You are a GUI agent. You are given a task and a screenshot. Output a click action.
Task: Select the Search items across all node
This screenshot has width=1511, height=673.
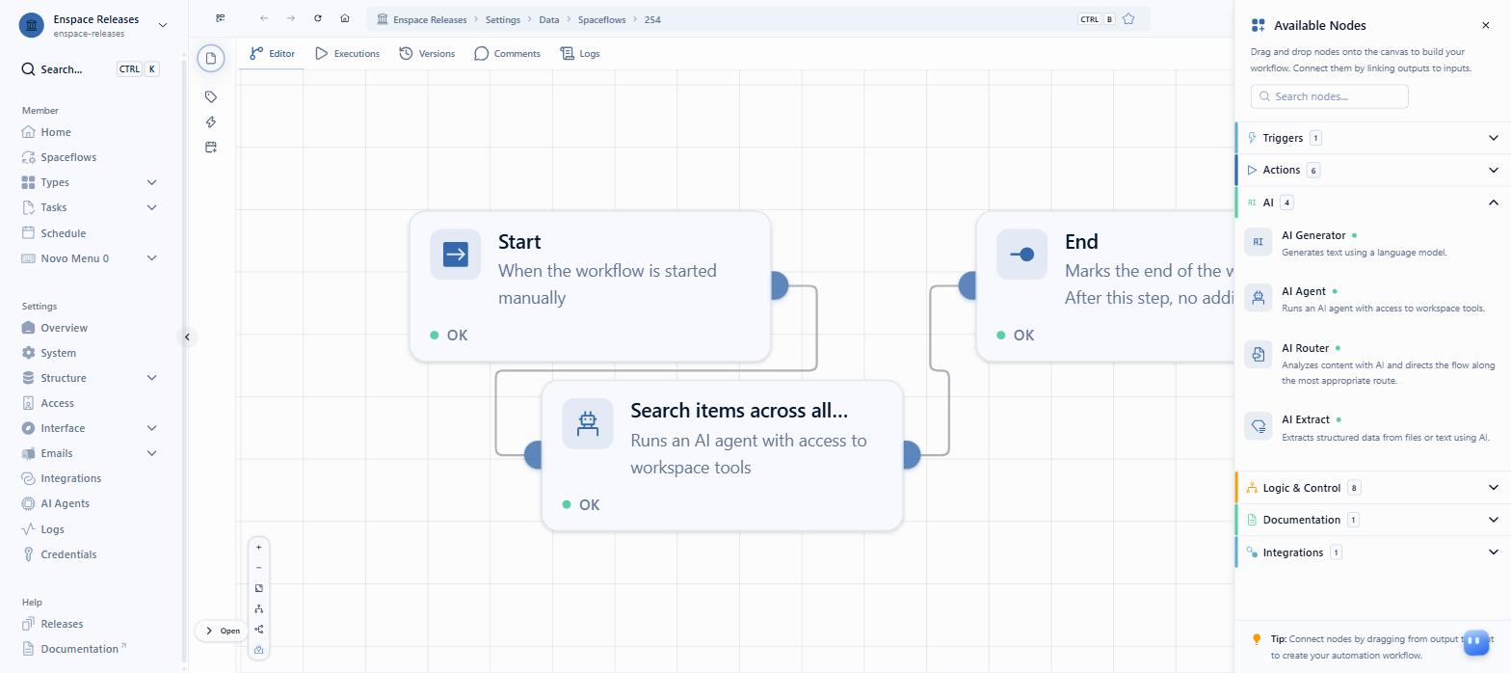point(722,455)
